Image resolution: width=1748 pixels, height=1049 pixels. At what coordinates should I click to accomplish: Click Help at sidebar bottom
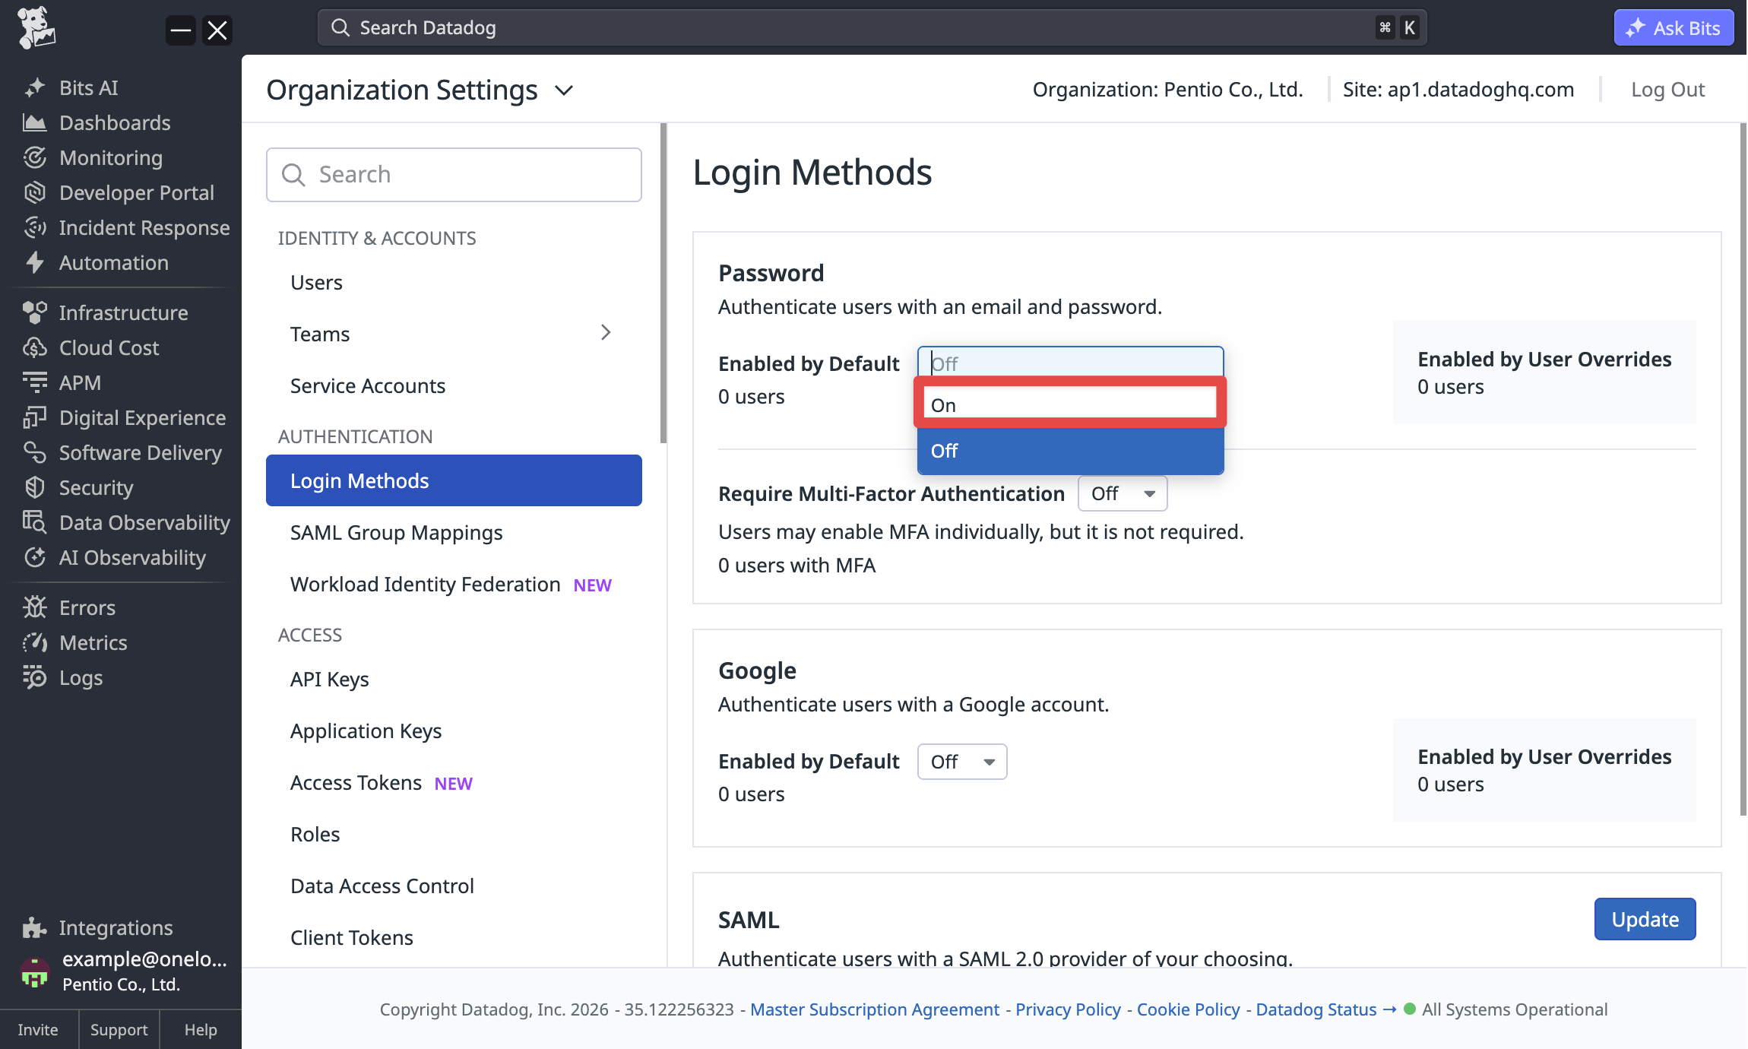[x=201, y=1029]
